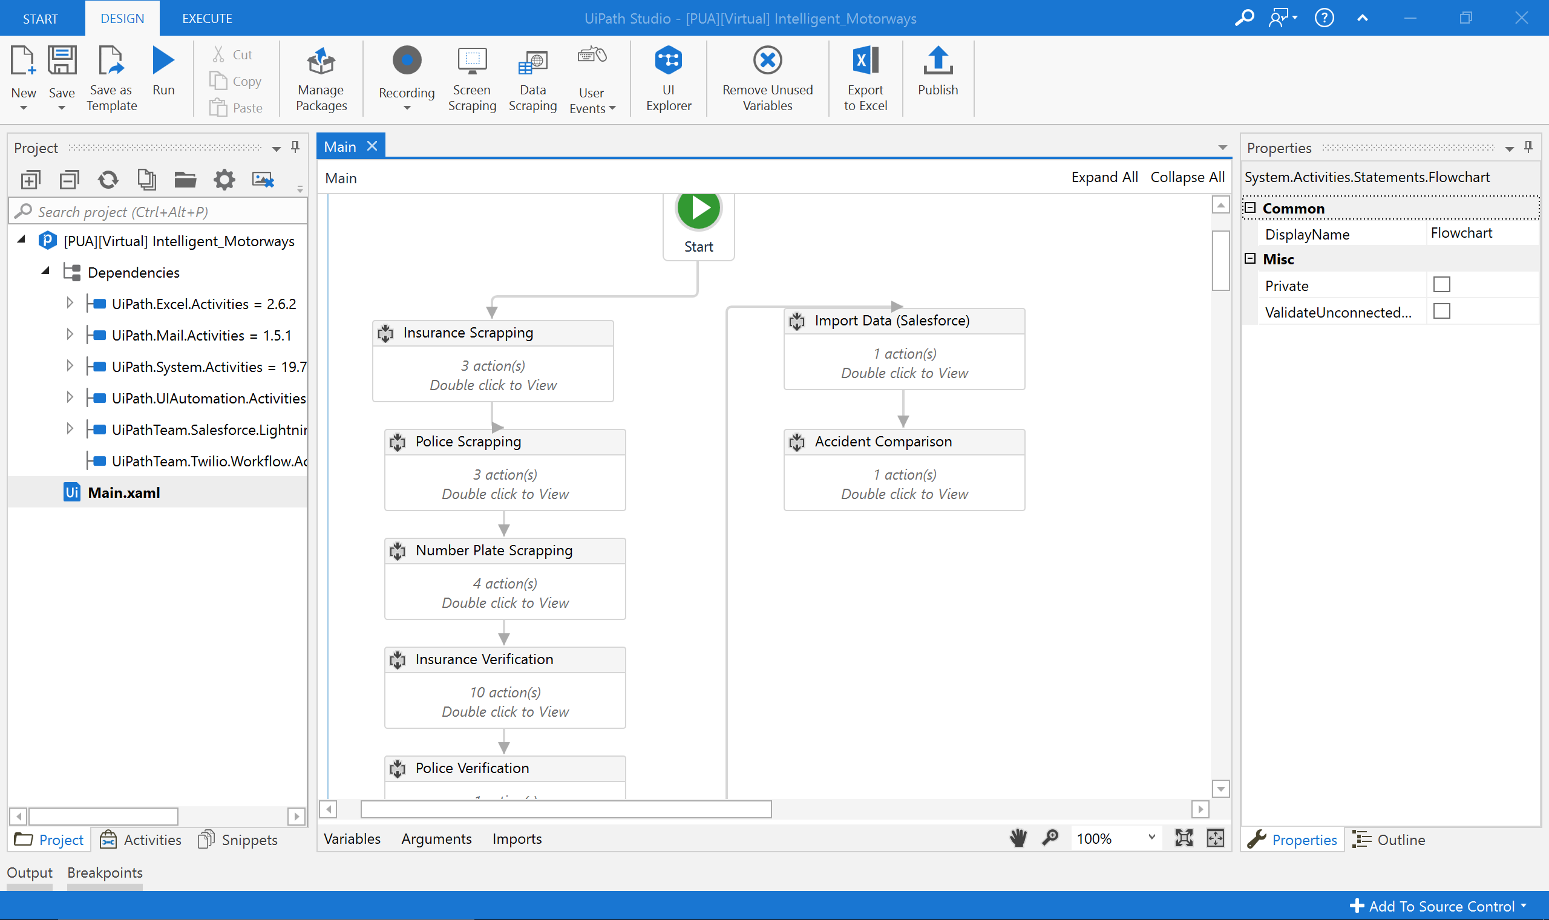This screenshot has height=920, width=1549.
Task: Tick the ValidateUnconnected checkbox
Action: pyautogui.click(x=1442, y=312)
